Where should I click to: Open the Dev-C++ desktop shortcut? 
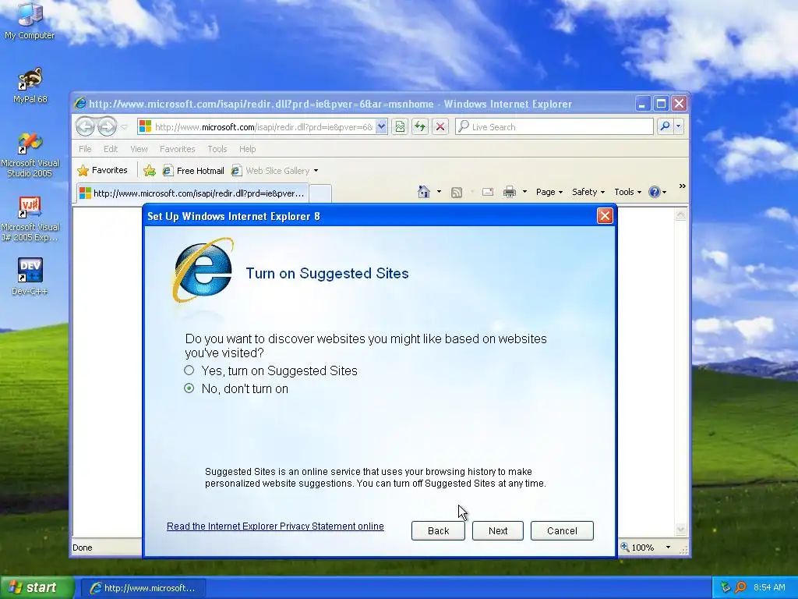[x=30, y=276]
